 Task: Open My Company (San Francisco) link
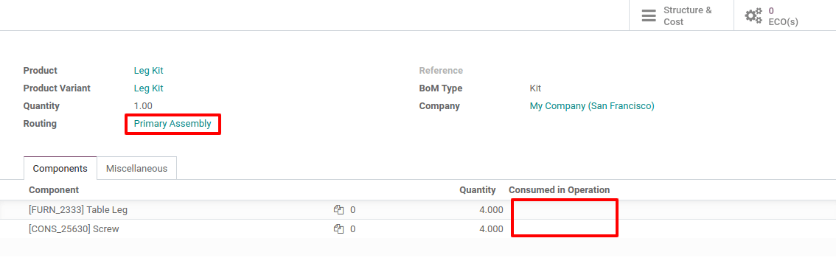(x=592, y=106)
